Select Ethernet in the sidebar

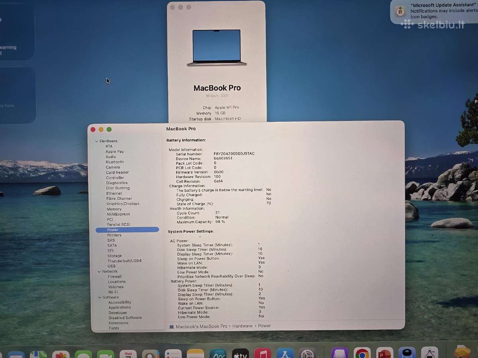pyautogui.click(x=114, y=193)
